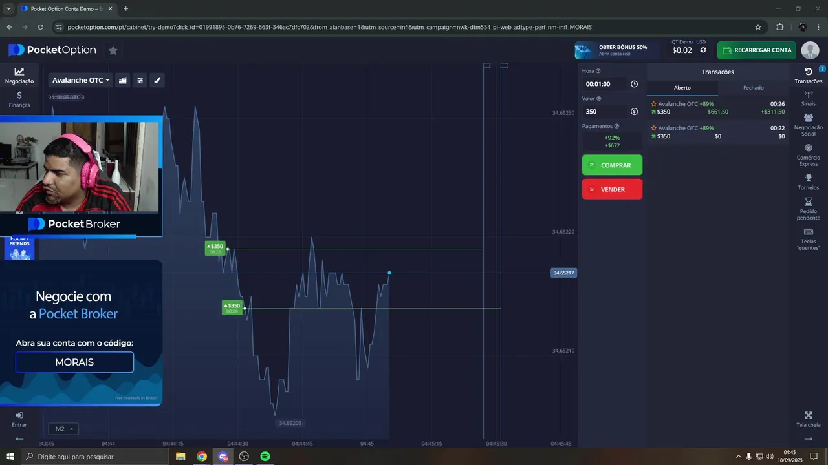Open Teclas quentes hotkeys panel
Image resolution: width=828 pixels, height=465 pixels.
[809, 240]
